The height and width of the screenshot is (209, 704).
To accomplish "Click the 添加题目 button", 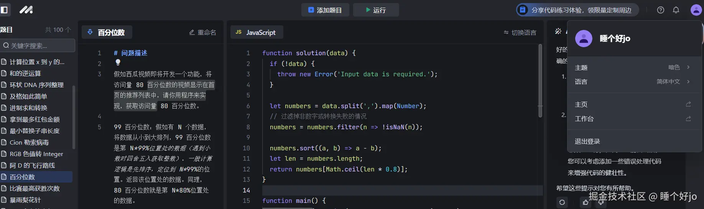I will 325,10.
